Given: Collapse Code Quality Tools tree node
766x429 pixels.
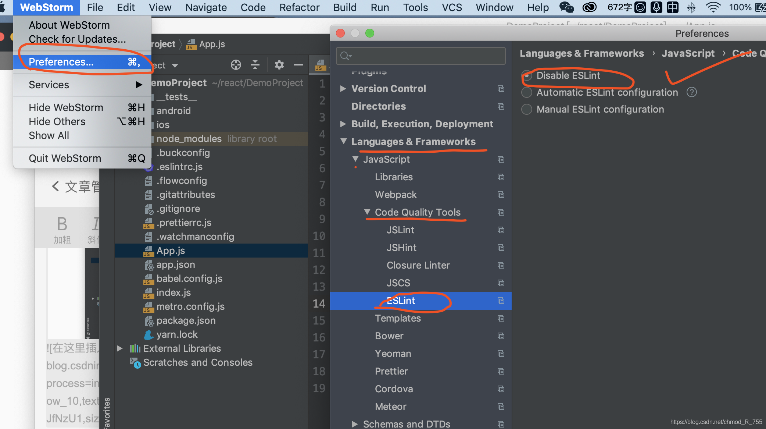Looking at the screenshot, I should click(367, 212).
